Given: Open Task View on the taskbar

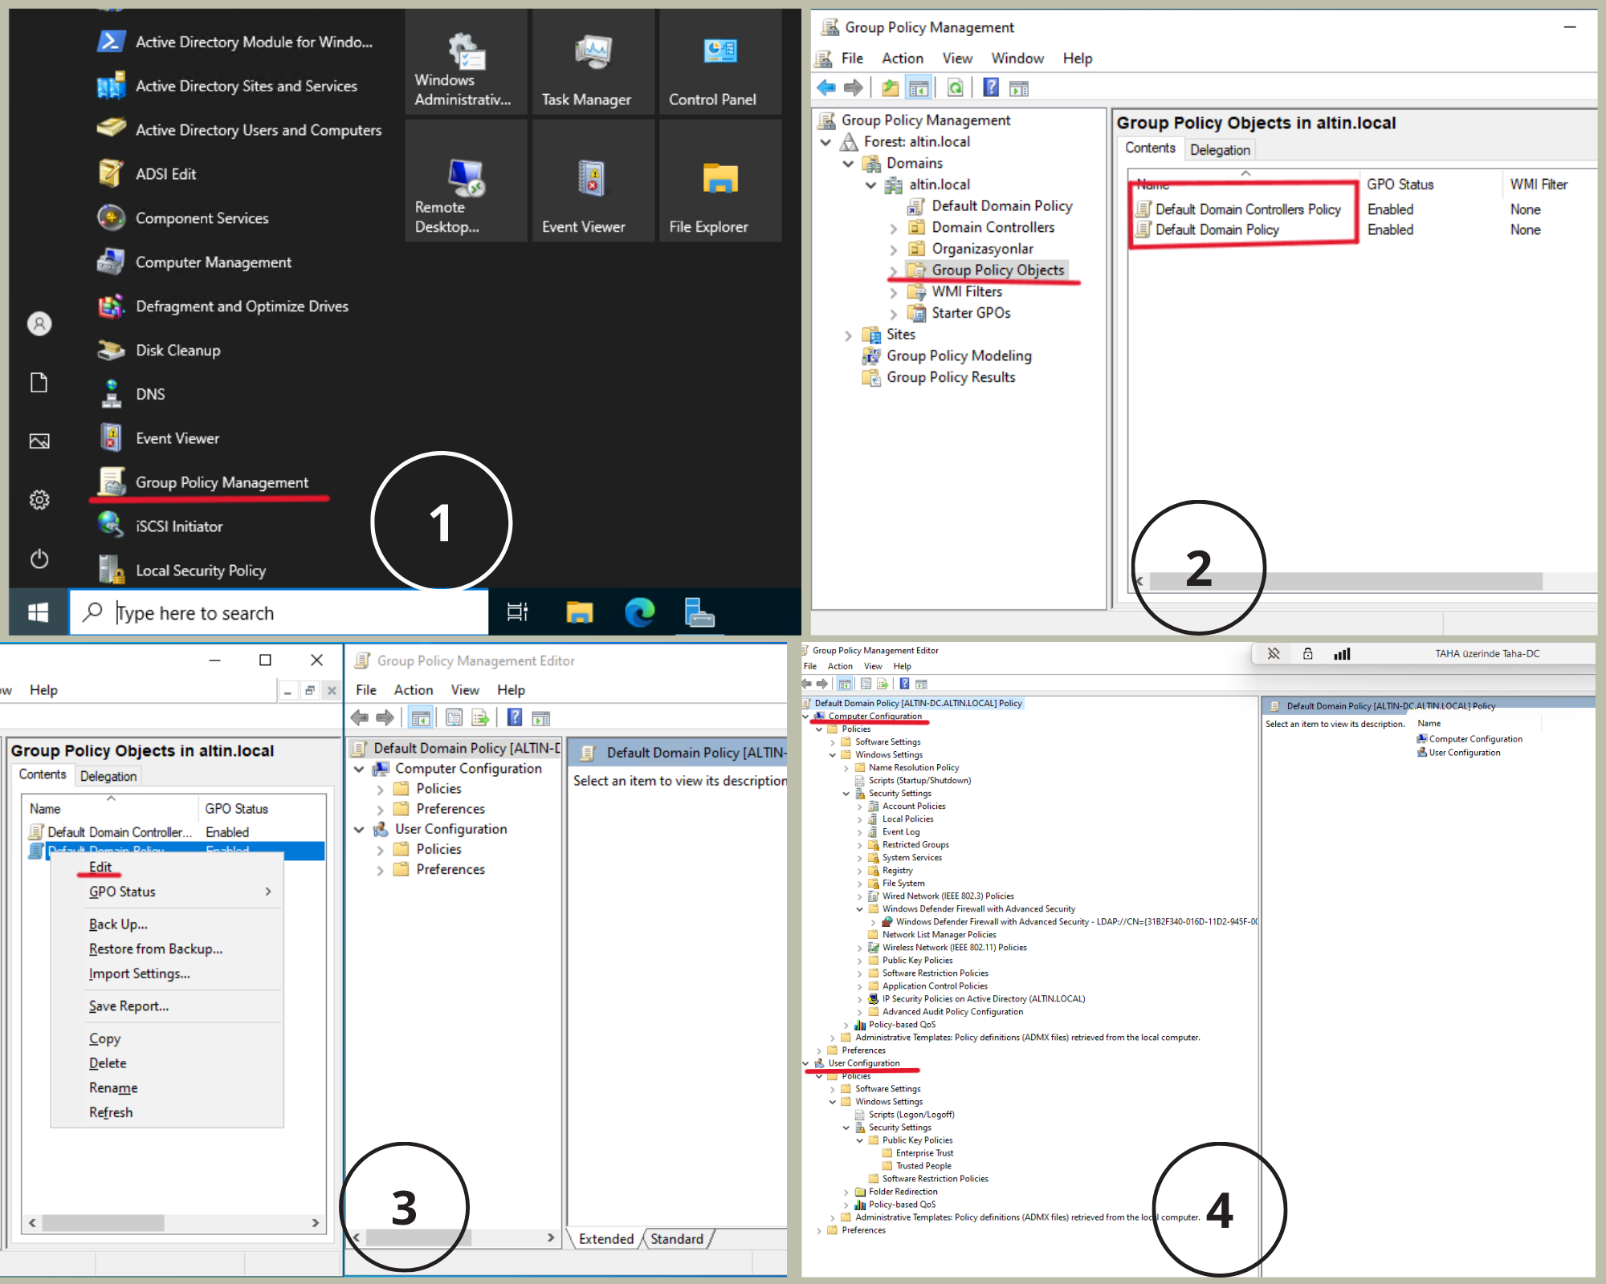Looking at the screenshot, I should 517,613.
